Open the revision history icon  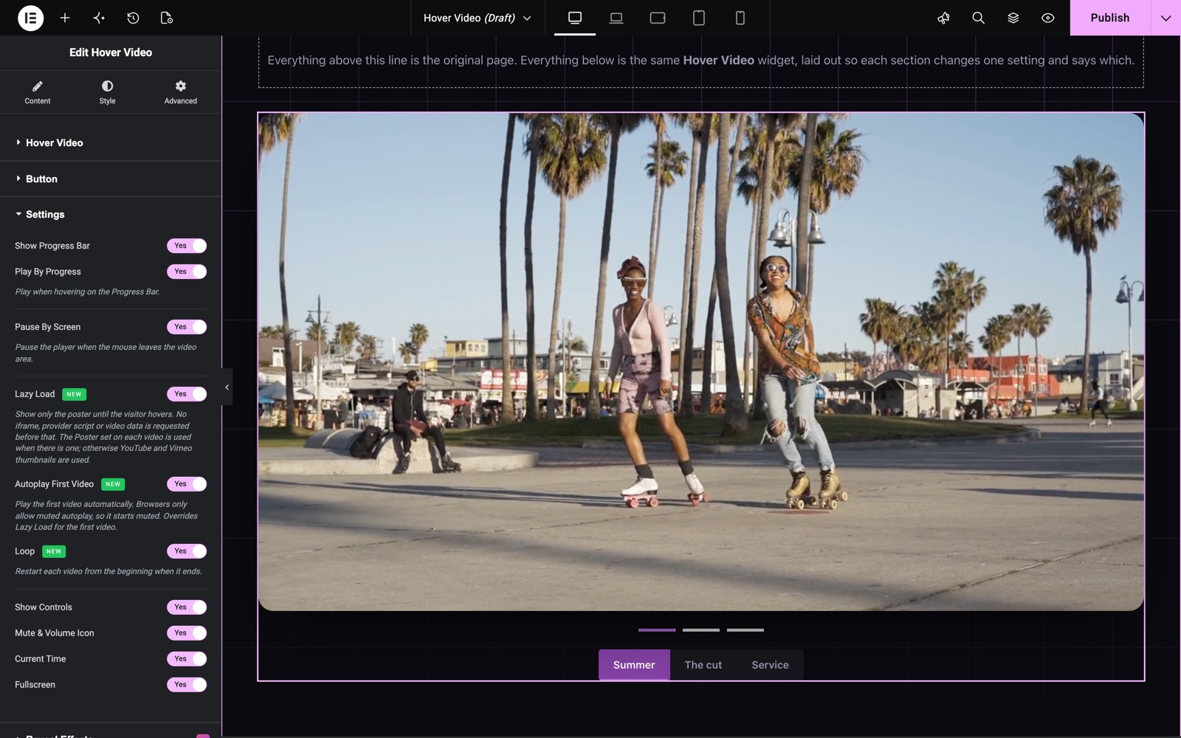pos(133,18)
